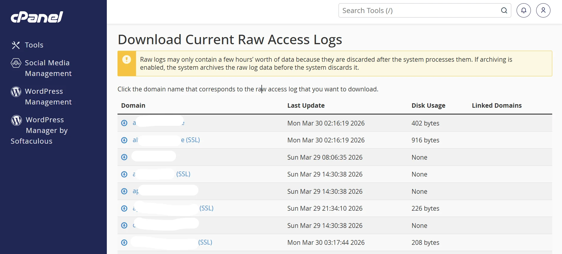Open the user account menu
This screenshot has height=254, width=562.
(x=543, y=11)
